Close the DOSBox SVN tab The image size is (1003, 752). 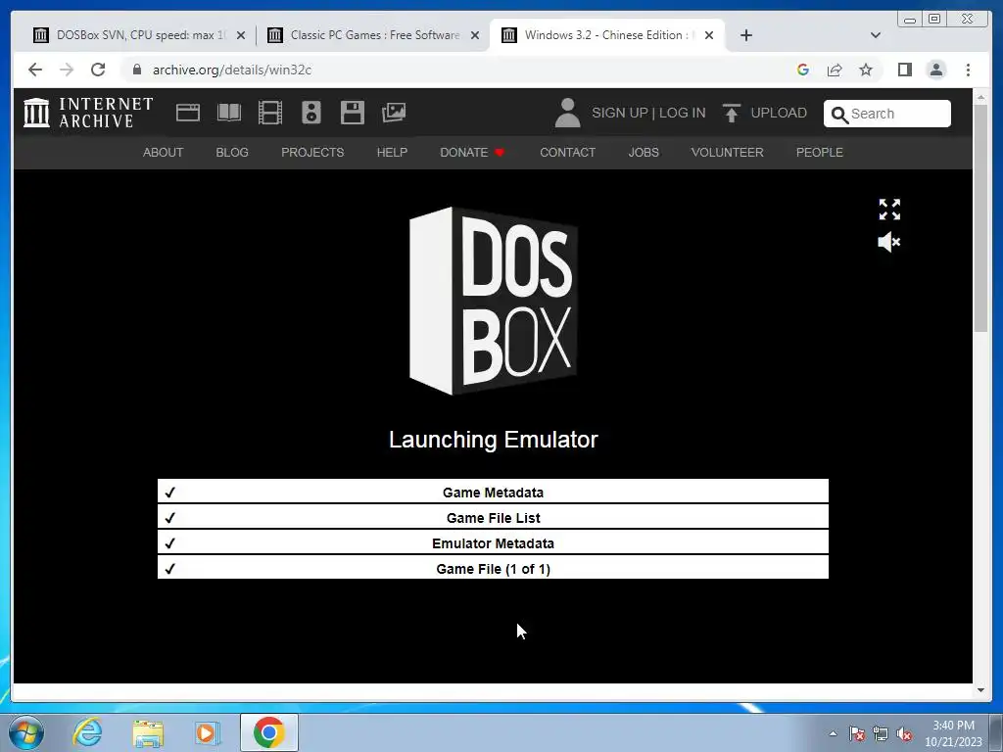(x=241, y=35)
